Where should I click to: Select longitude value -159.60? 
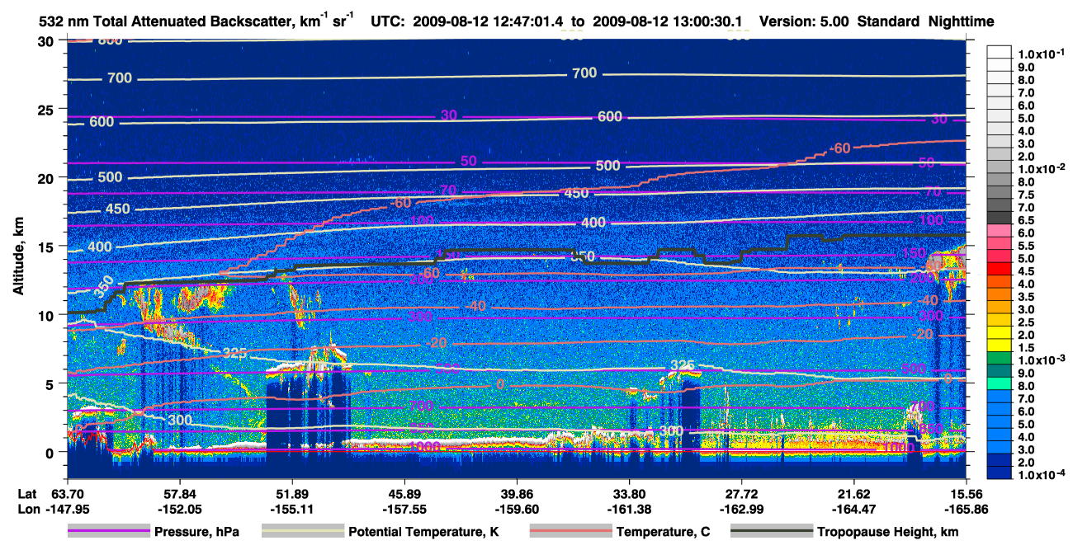coord(517,508)
